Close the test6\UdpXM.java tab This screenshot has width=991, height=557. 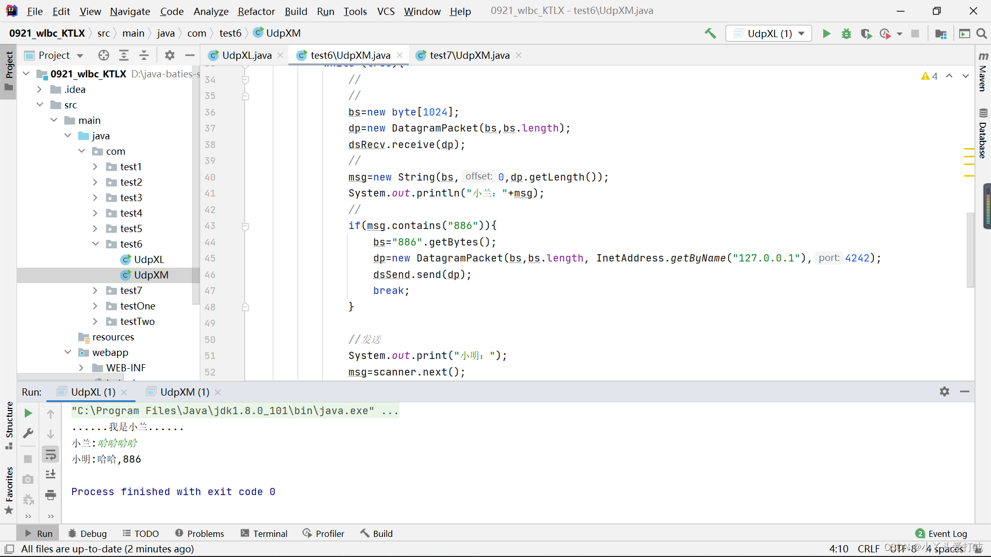(399, 55)
